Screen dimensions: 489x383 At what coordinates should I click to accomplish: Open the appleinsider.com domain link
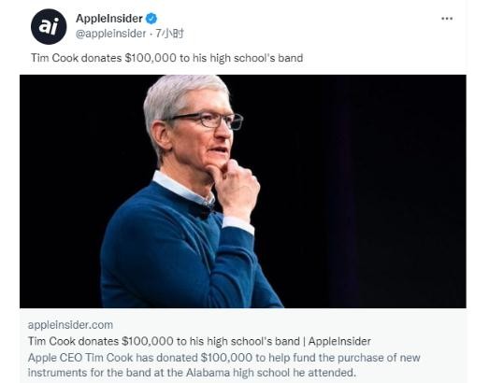point(70,325)
